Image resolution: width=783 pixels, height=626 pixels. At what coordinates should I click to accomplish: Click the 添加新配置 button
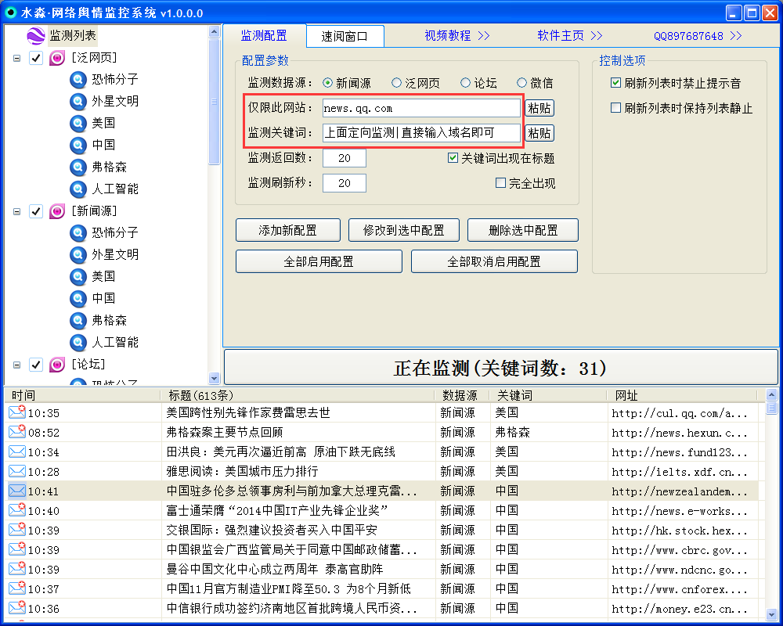click(x=288, y=230)
